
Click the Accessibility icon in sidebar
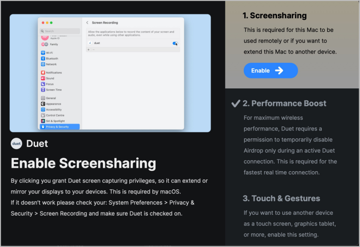(x=43, y=109)
